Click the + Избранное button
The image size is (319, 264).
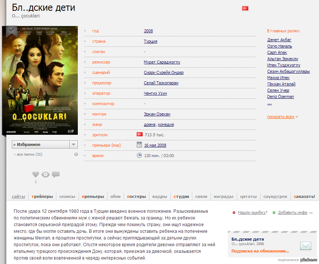coord(41,144)
